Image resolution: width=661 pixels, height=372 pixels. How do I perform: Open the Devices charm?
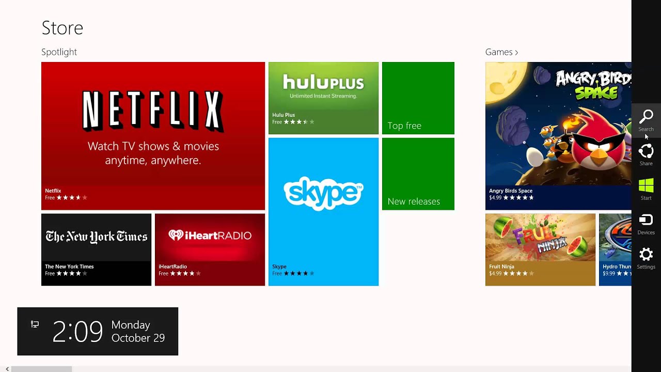pos(646,224)
